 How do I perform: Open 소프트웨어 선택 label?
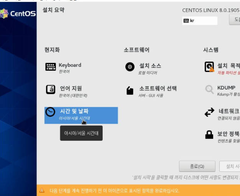click(158, 88)
